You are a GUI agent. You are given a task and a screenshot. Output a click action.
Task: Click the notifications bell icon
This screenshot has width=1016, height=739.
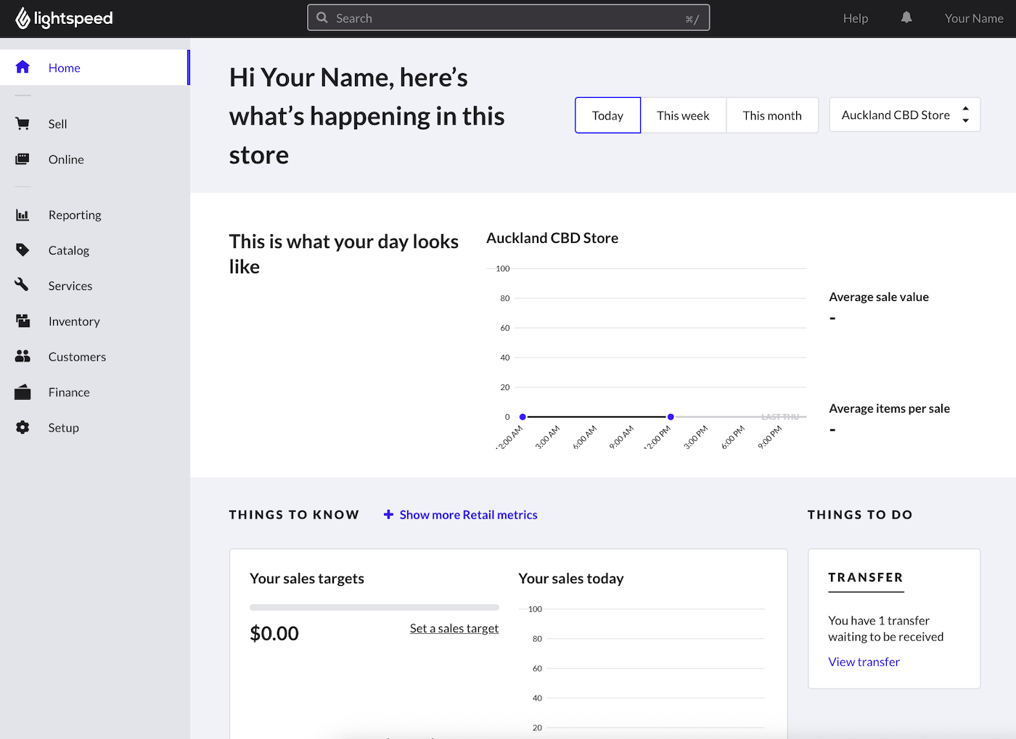[x=906, y=17]
